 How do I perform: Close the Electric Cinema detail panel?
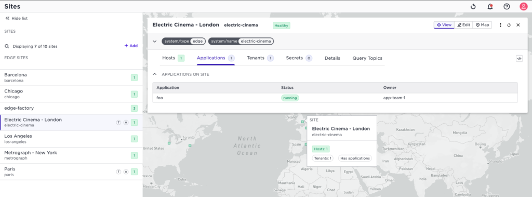point(518,25)
